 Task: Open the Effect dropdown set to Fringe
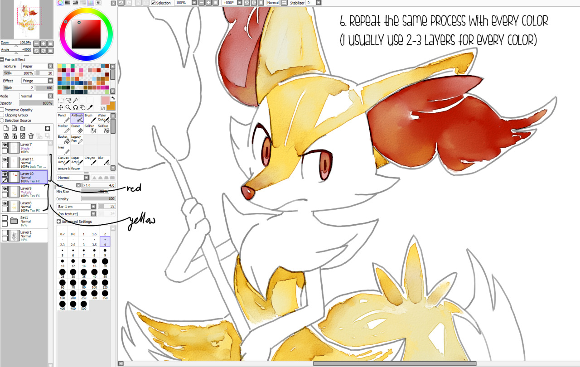point(37,81)
